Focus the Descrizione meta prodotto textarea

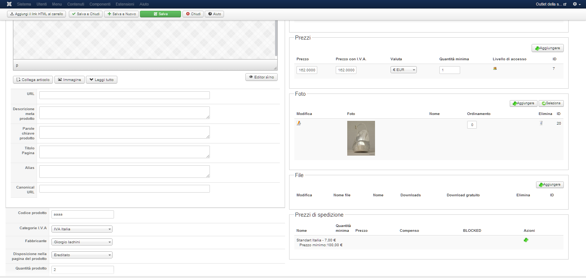124,113
